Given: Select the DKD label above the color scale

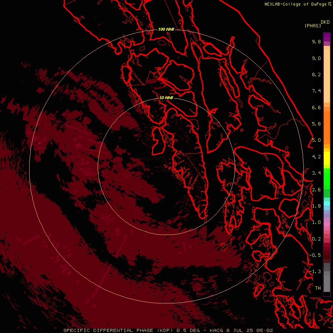Looking at the screenshot, I should [325, 22].
